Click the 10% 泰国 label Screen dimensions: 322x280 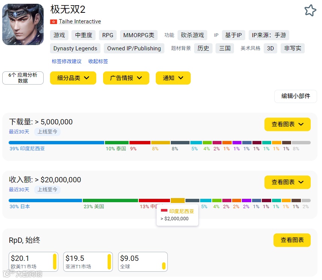click(116, 149)
